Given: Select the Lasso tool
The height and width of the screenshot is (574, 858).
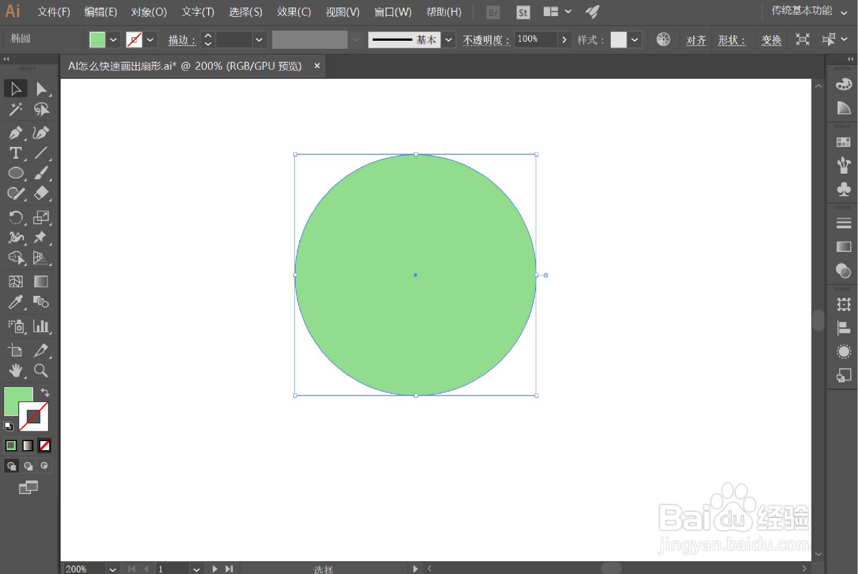Looking at the screenshot, I should (41, 109).
